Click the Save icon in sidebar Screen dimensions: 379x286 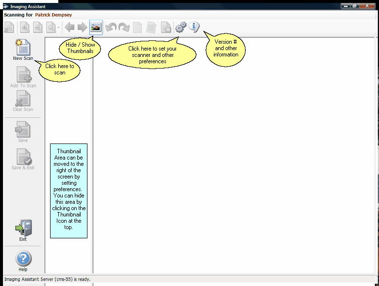(23, 129)
